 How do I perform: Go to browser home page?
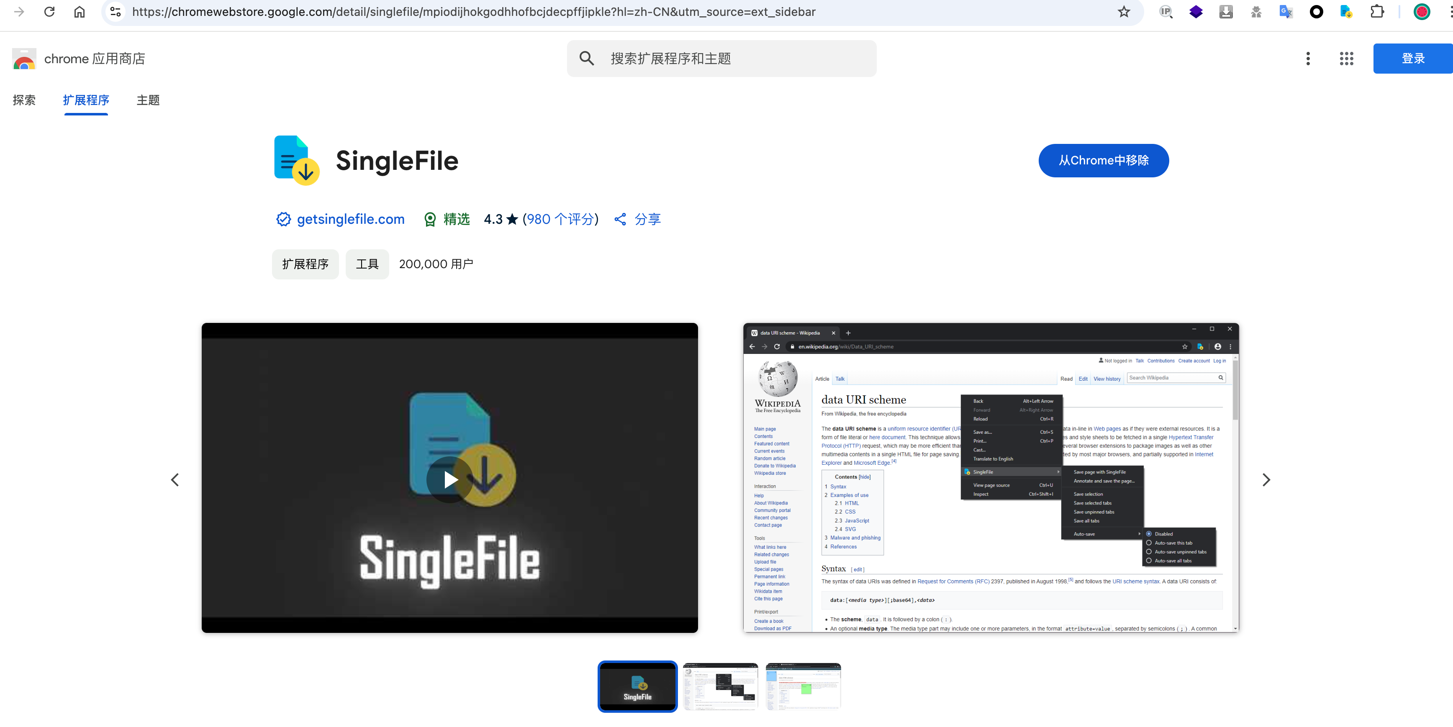pyautogui.click(x=80, y=12)
